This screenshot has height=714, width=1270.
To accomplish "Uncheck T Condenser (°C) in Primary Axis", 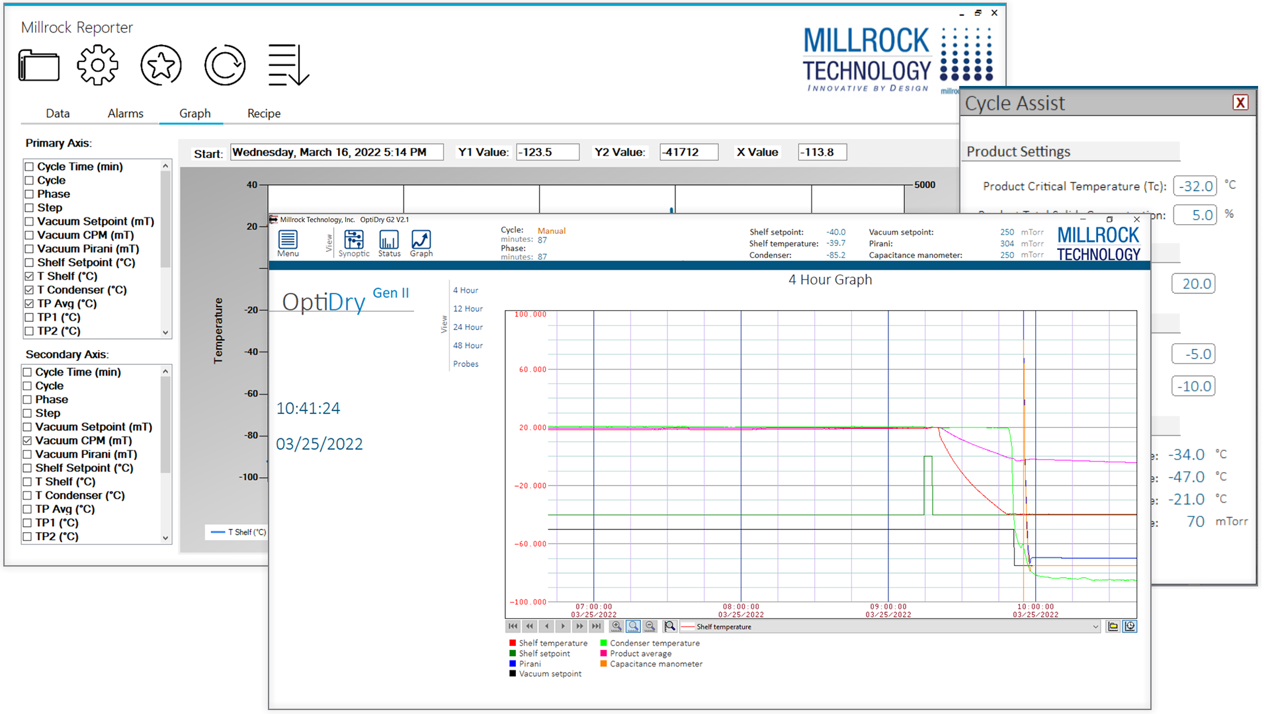I will 29,290.
